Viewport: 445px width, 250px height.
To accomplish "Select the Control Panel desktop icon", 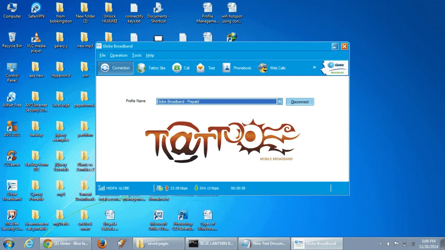I will tap(12, 72).
